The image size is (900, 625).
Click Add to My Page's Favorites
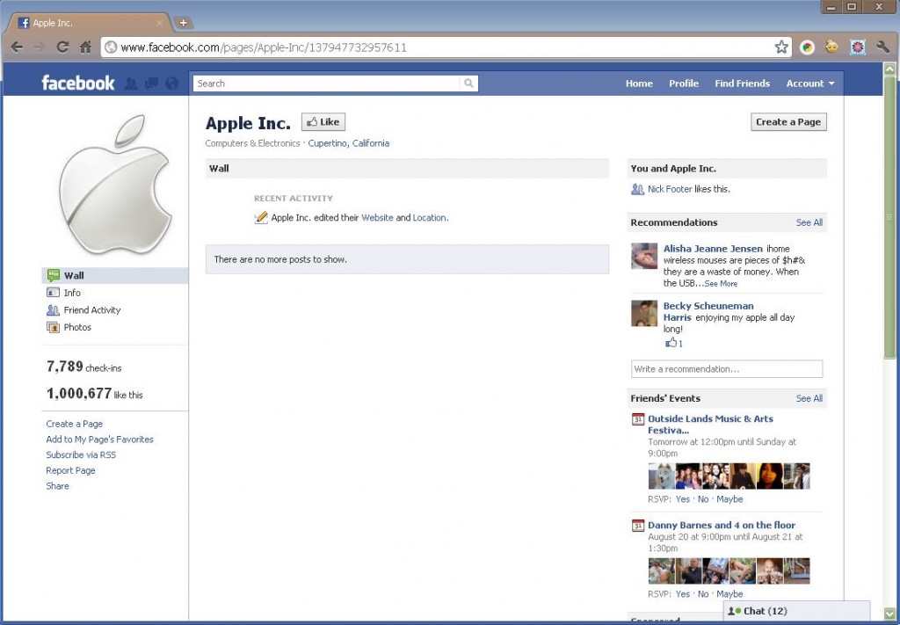point(100,439)
